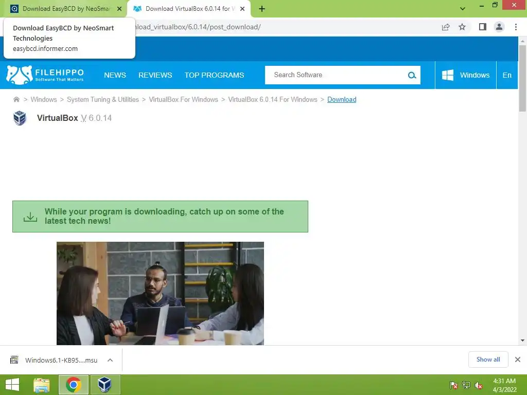Click the home breadcrumb icon

point(16,99)
